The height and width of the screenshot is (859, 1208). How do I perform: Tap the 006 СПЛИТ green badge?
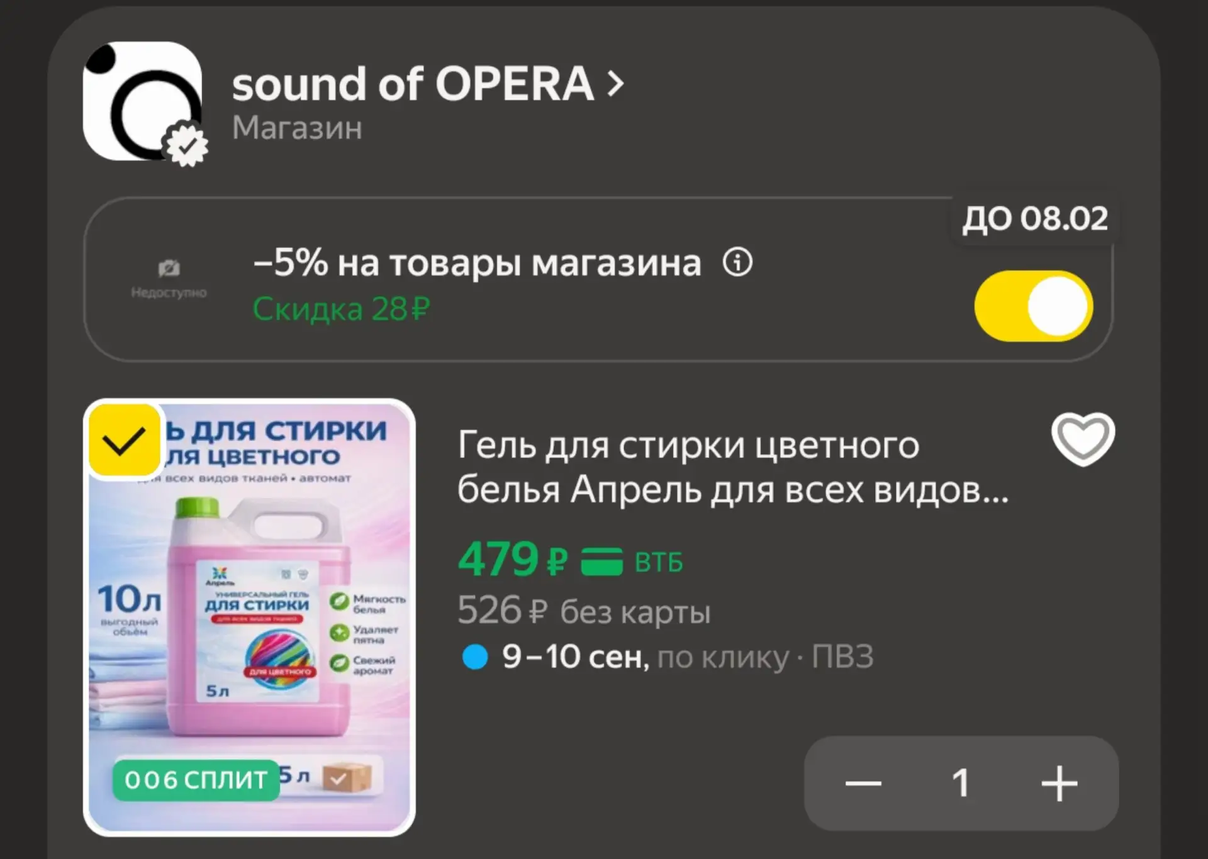[x=196, y=780]
